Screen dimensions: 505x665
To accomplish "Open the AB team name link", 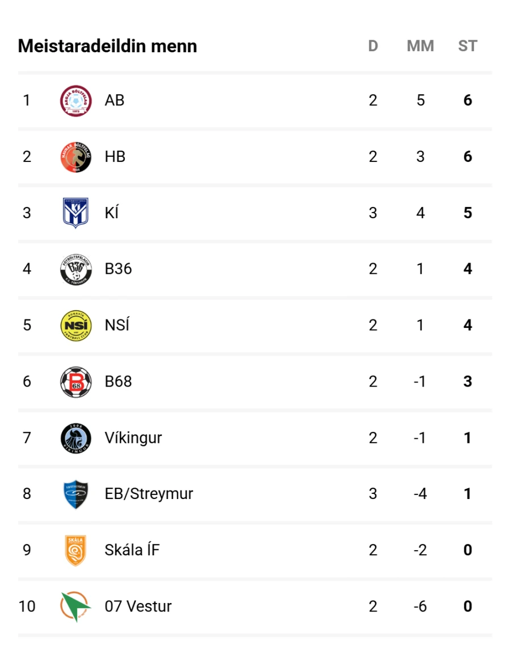I will pos(115,101).
